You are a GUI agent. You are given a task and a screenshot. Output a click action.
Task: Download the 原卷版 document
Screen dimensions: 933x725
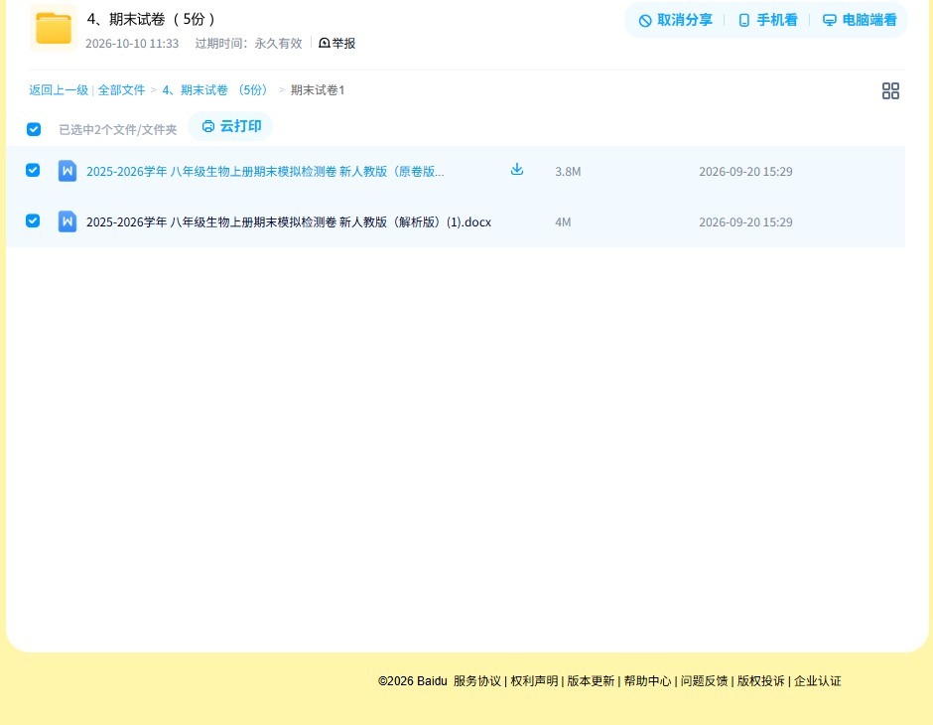pos(517,170)
